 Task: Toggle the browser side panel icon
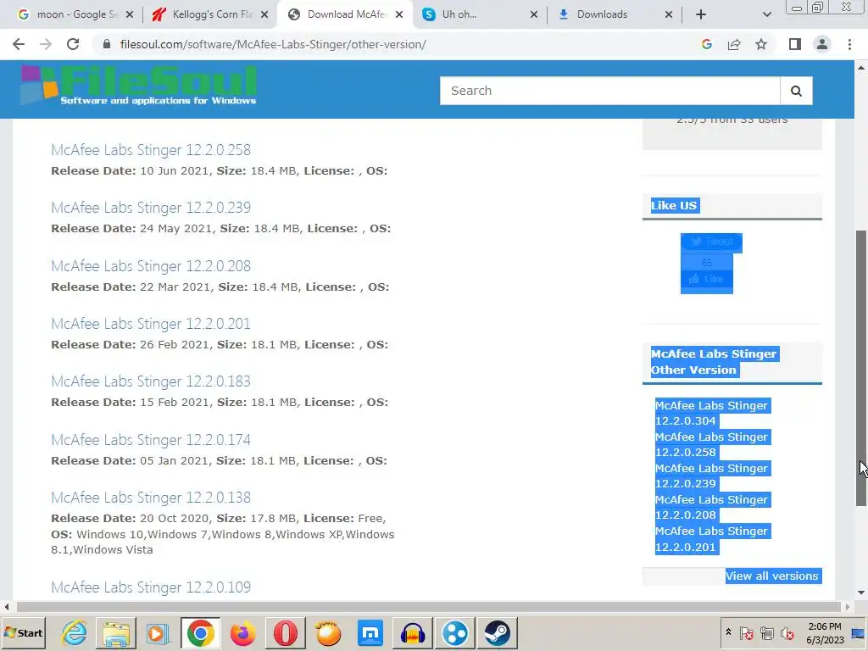tap(795, 44)
